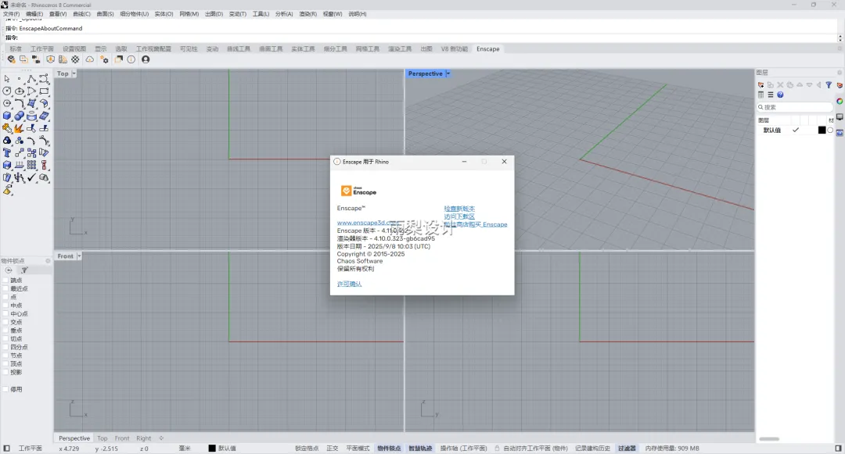Enable the 最近点 object snap checkbox

pyautogui.click(x=6, y=289)
